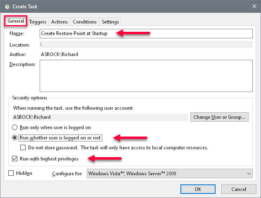The height and width of the screenshot is (198, 261).
Task: Tick the Hidden checkbox
Action: 11,173
